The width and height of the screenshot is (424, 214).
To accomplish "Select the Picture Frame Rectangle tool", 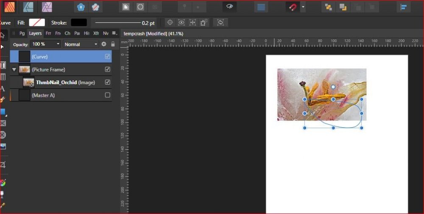I will (x=3, y=123).
